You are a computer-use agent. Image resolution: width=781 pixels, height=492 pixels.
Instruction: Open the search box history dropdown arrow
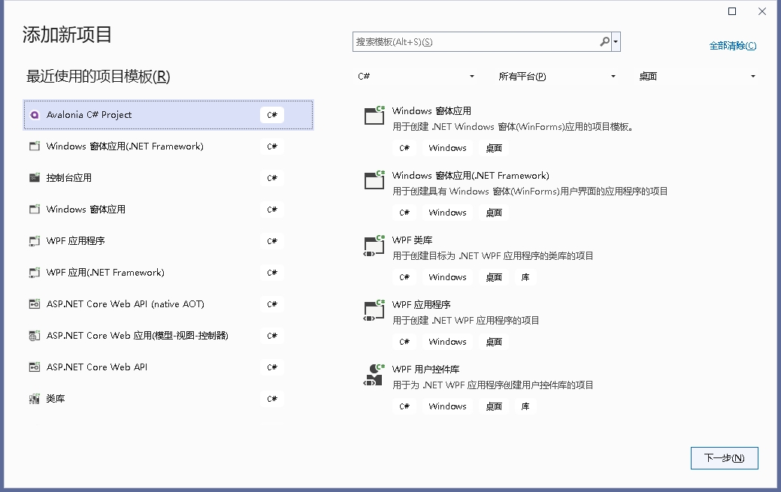616,42
